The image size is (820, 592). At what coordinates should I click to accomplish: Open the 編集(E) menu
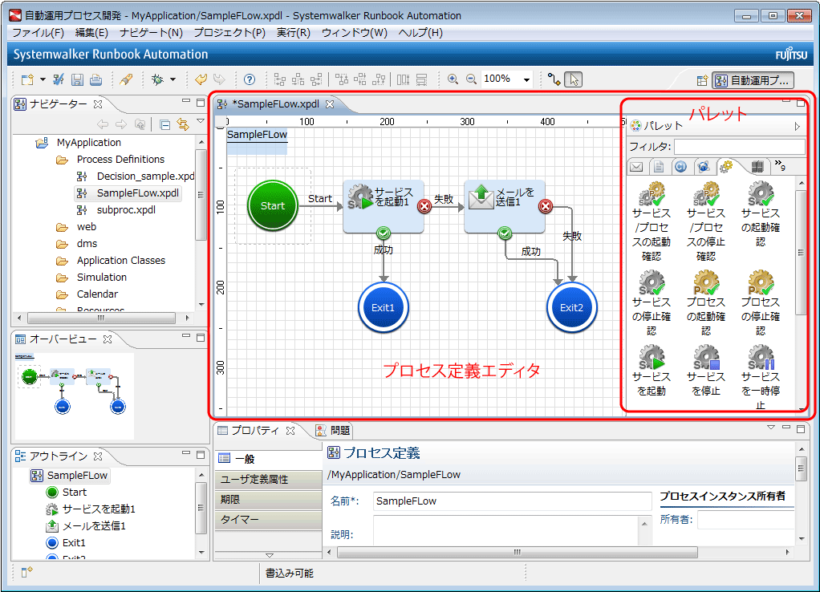pos(91,32)
